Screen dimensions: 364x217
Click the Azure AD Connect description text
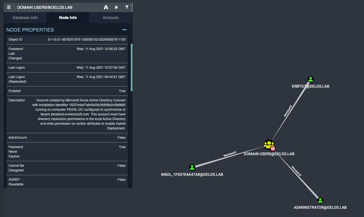tap(79, 114)
